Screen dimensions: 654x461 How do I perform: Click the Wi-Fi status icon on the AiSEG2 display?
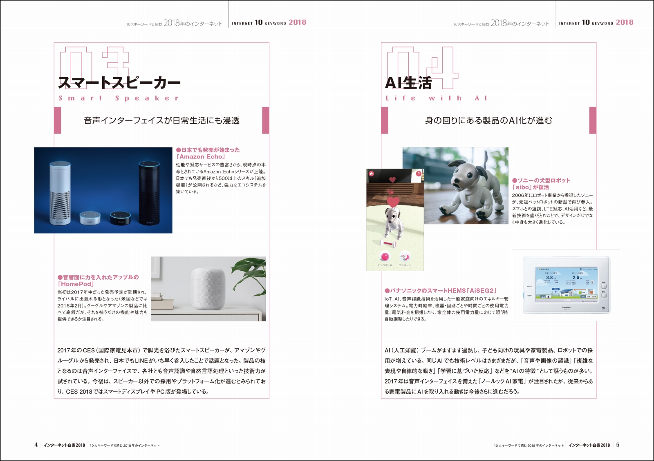[581, 269]
